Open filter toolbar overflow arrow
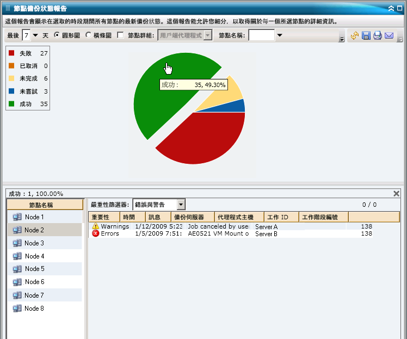Image resolution: width=407 pixels, height=339 pixels. (342, 40)
